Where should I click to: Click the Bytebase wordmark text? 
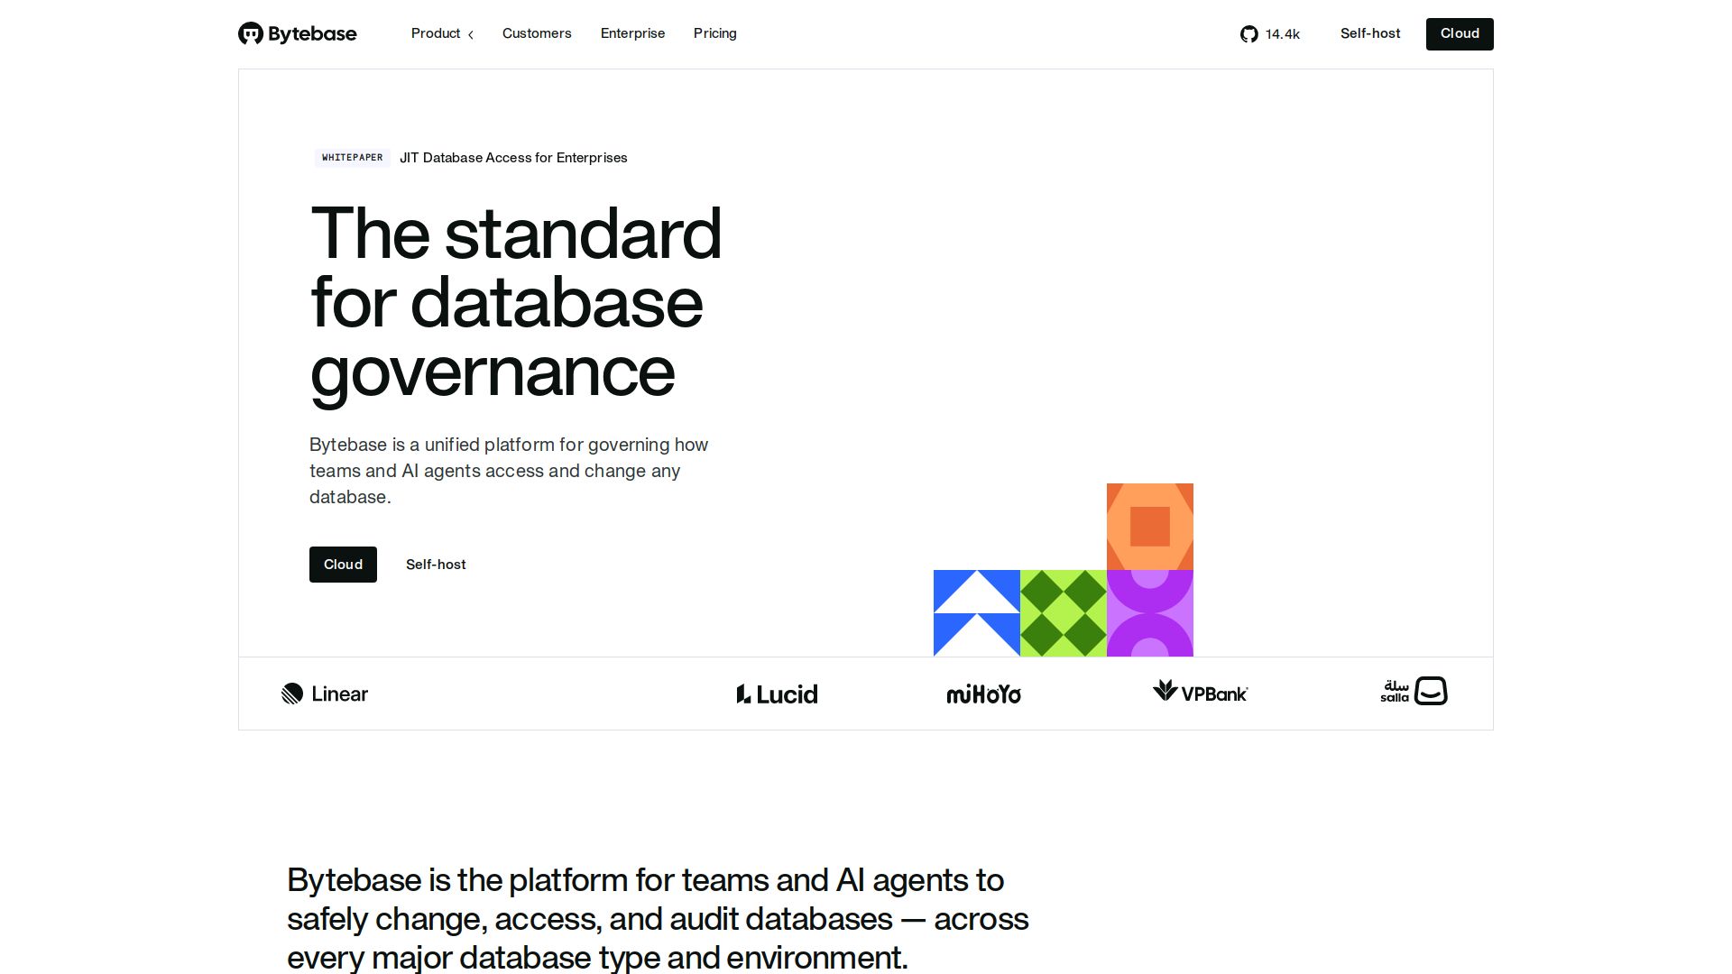[x=312, y=34]
